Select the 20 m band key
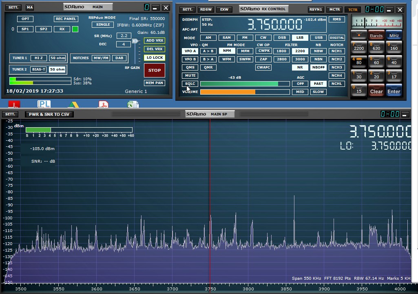The height and width of the screenshot is (294, 418). click(x=376, y=75)
